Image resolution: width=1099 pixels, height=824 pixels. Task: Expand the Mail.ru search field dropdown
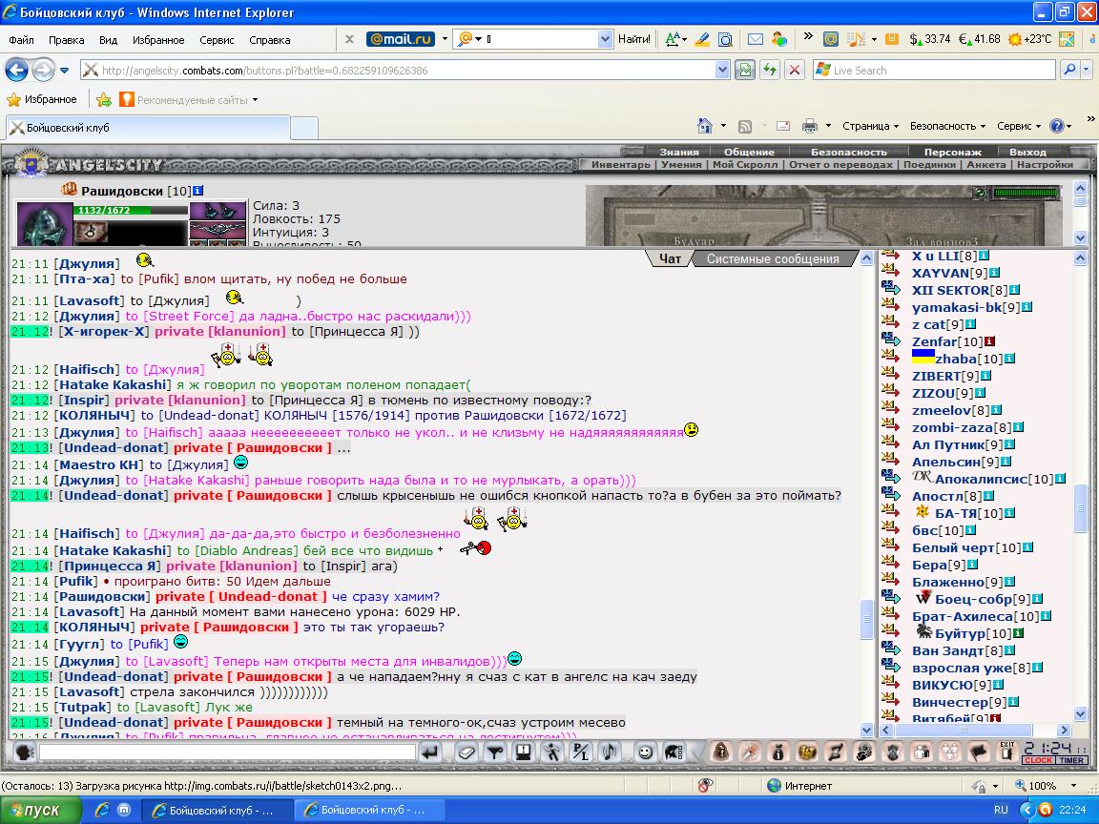click(x=605, y=39)
